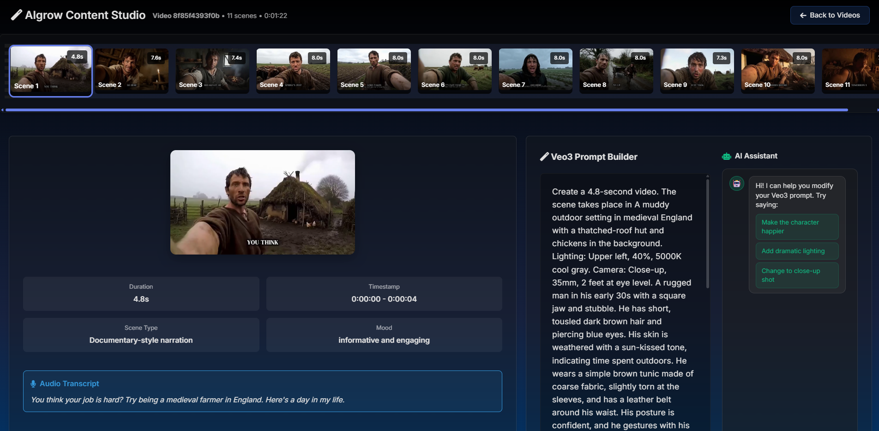Select the Scene 10 thumbnail
Screen dimensions: 879x431
[x=778, y=71]
